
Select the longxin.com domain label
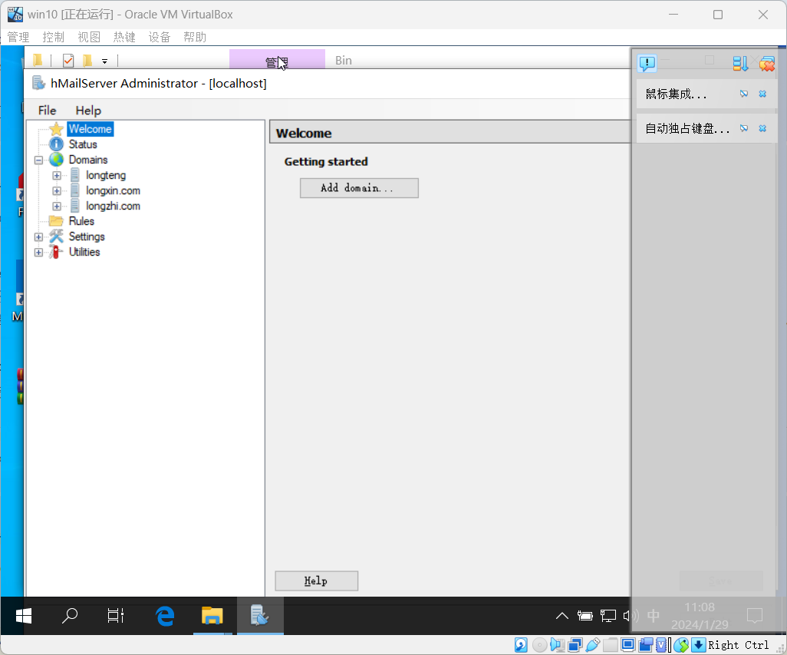coord(113,190)
